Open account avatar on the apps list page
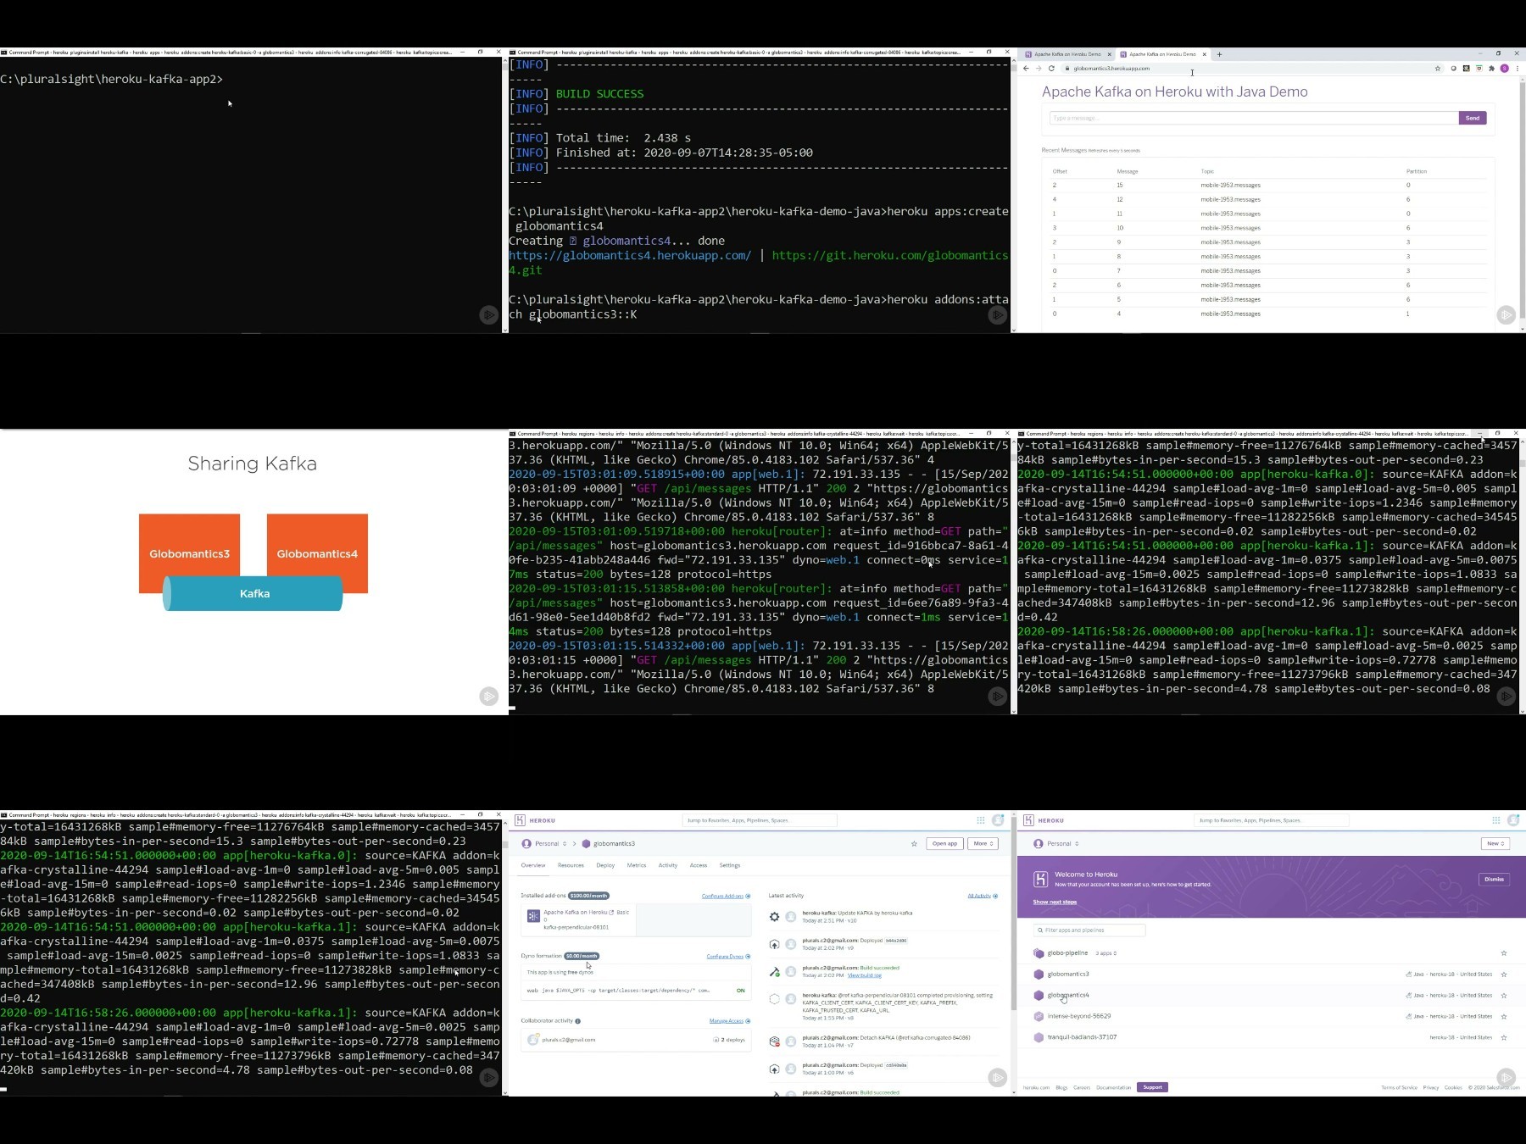 click(1513, 820)
